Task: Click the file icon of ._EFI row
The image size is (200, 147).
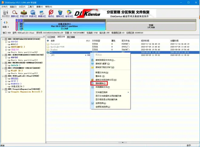Action: (48, 55)
